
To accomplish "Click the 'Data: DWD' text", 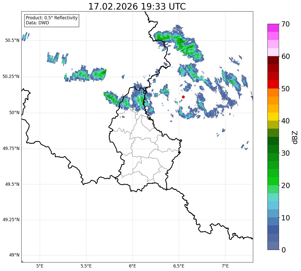I will (x=37, y=23).
